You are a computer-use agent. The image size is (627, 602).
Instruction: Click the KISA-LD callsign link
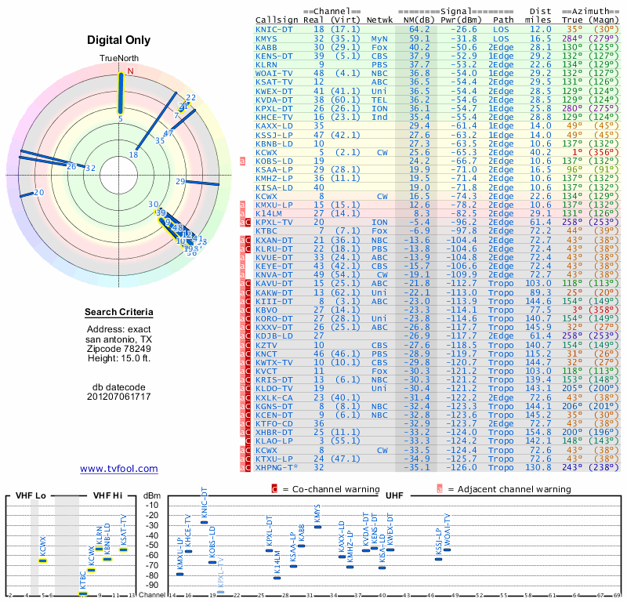tap(274, 187)
